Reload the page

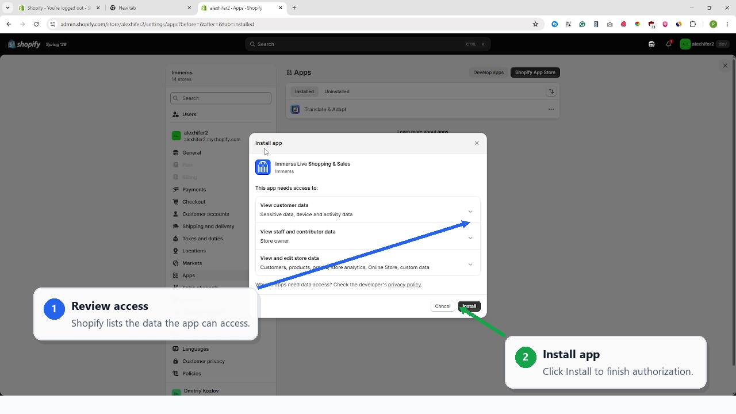(36, 24)
